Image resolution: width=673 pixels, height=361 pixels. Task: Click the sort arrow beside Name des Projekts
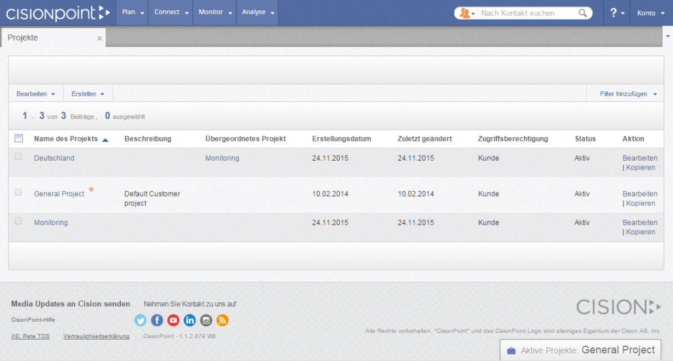click(x=105, y=140)
